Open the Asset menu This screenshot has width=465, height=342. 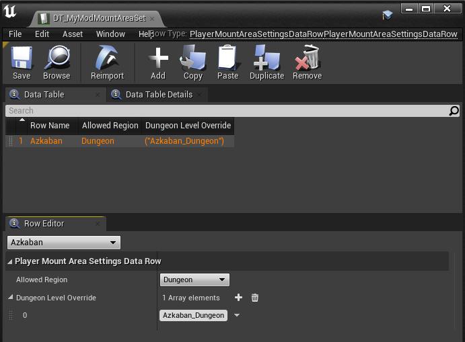[73, 34]
